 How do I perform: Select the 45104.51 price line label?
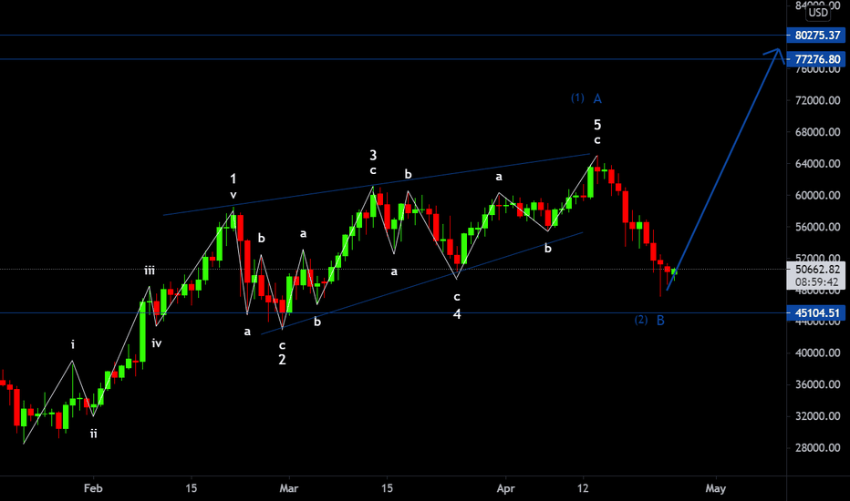coord(816,312)
